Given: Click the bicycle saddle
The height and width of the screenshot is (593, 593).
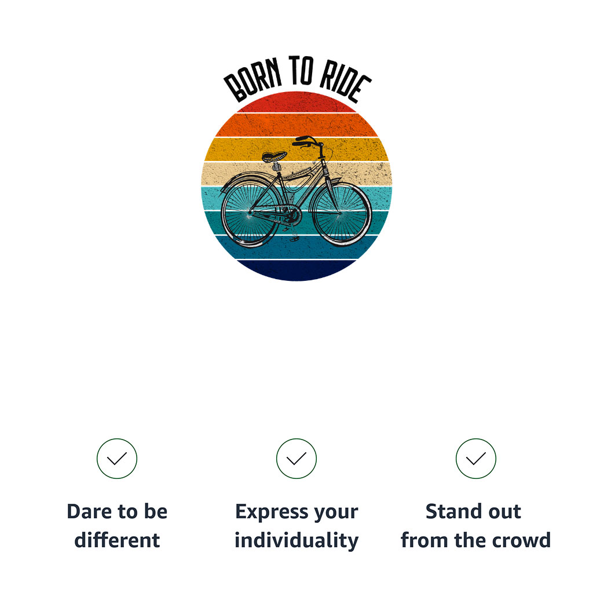Looking at the screenshot, I should click(274, 156).
